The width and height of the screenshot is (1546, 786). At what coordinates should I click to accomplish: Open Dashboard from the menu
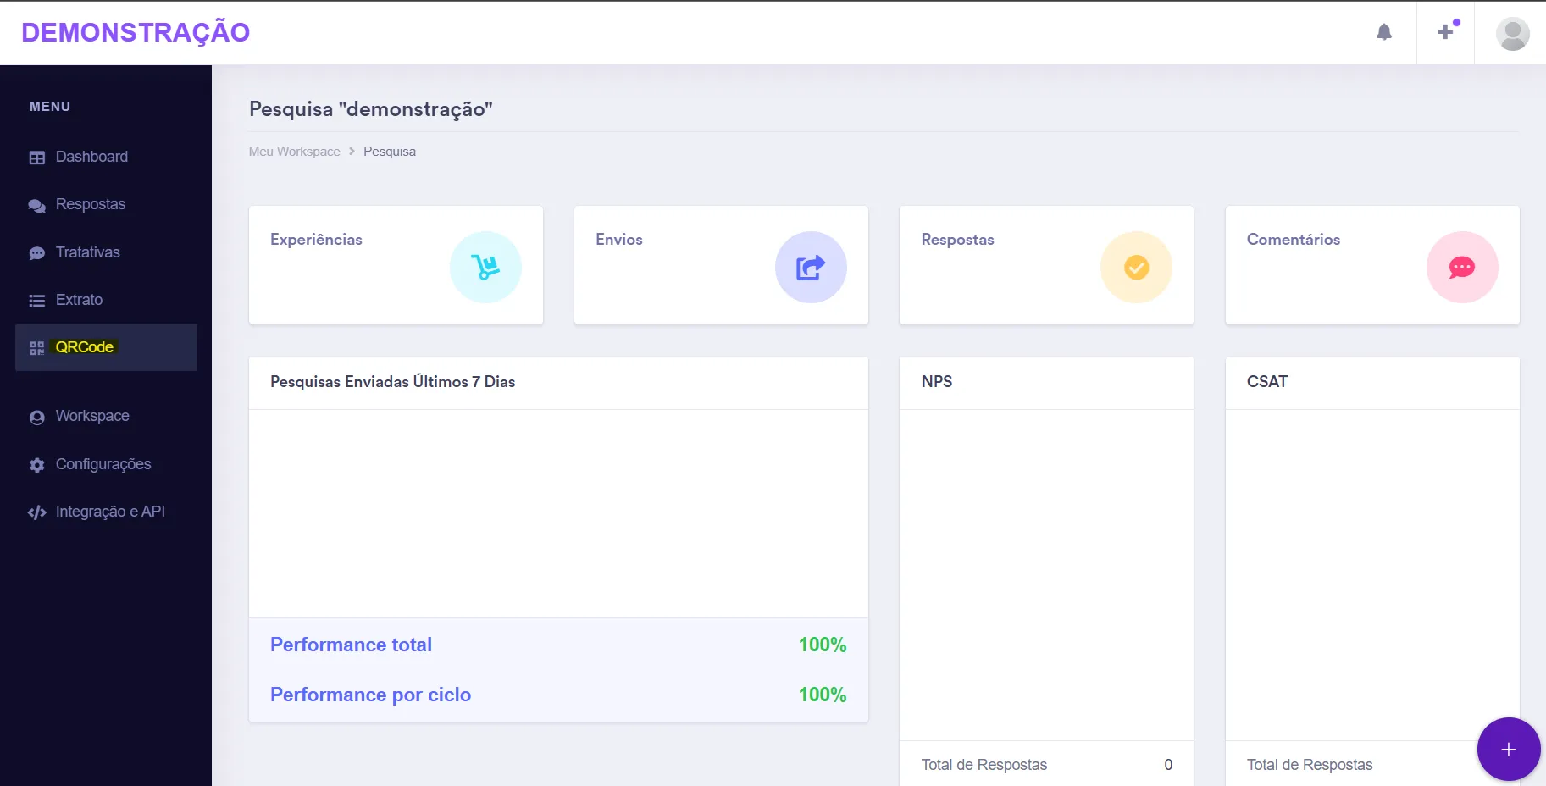(x=91, y=157)
